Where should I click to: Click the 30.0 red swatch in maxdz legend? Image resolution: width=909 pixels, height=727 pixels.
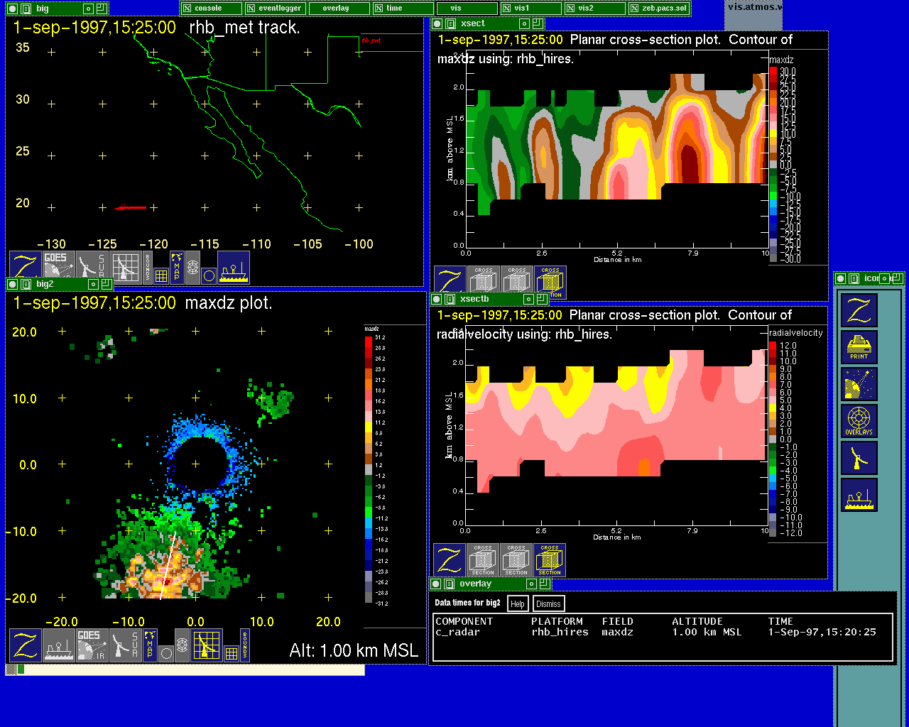click(773, 72)
